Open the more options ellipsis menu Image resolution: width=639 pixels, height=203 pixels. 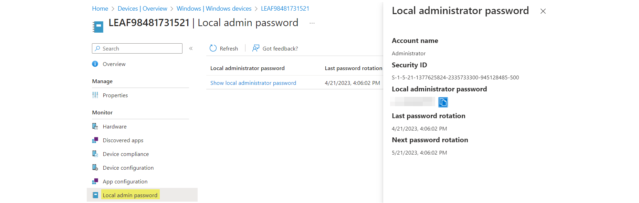click(x=312, y=23)
